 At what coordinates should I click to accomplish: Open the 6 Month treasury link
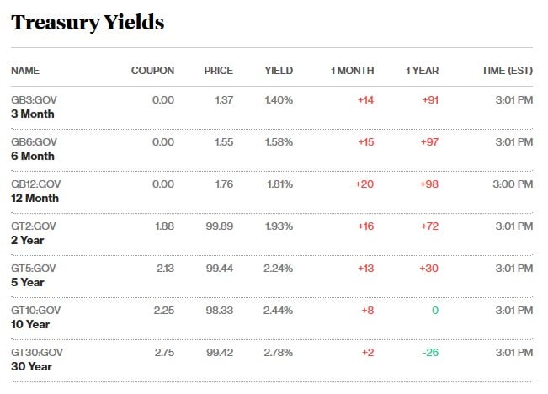tap(33, 156)
